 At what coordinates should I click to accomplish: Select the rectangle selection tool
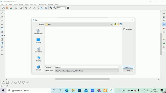(x=16, y=8)
